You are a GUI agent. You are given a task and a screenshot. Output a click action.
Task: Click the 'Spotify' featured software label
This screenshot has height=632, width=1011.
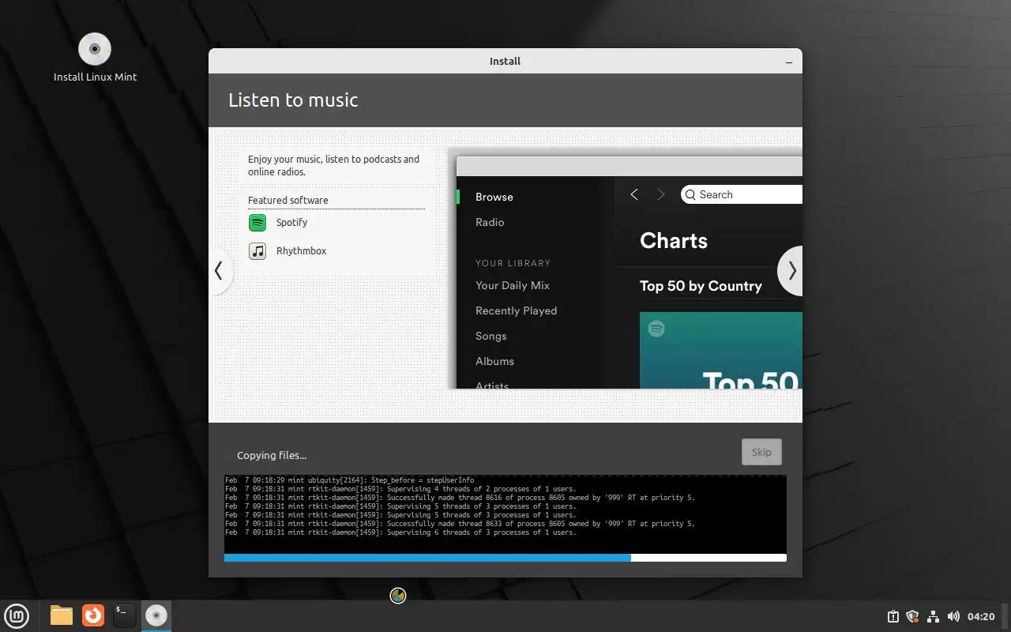291,223
